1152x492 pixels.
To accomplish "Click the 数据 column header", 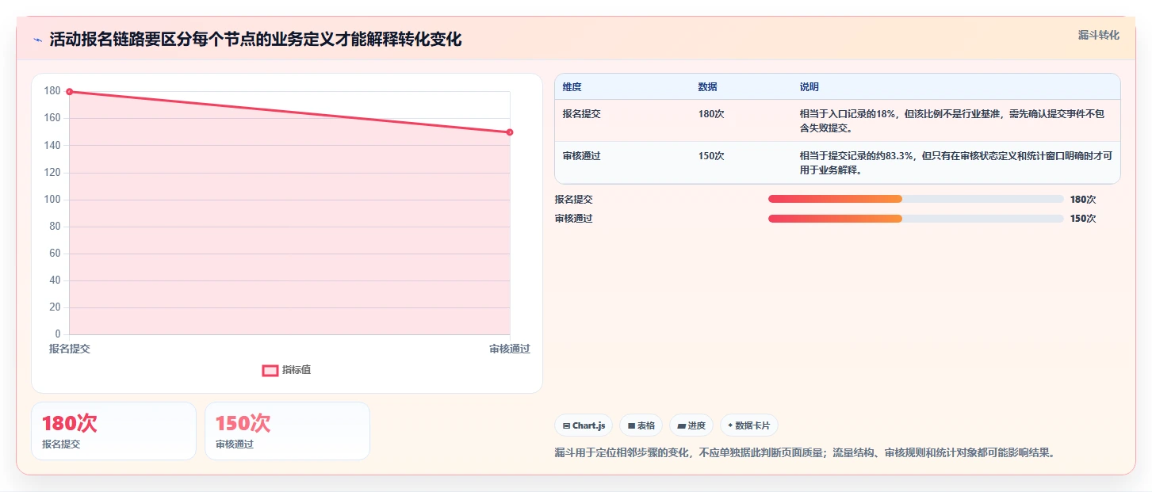I will click(707, 87).
